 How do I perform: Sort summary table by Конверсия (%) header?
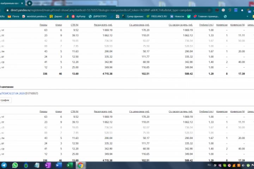[x=237, y=25]
